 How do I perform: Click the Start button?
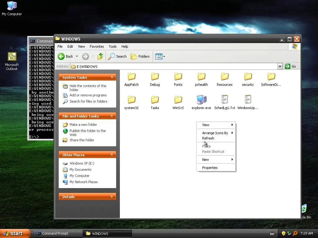tap(15, 234)
